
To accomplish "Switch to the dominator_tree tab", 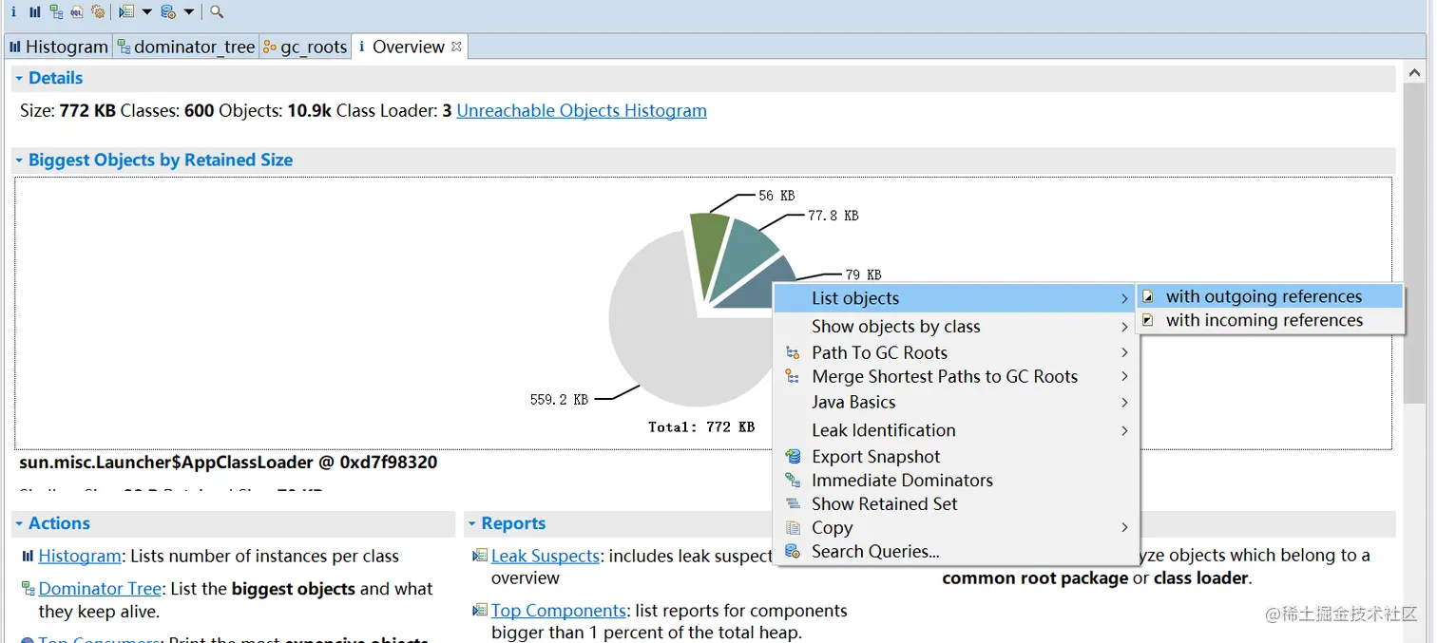I will 186,47.
